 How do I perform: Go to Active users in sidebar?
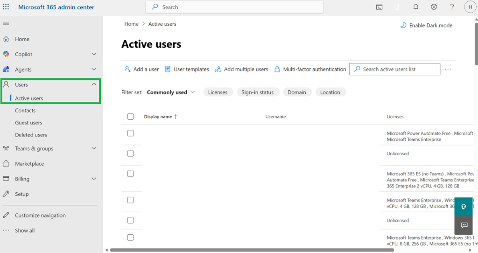click(29, 98)
